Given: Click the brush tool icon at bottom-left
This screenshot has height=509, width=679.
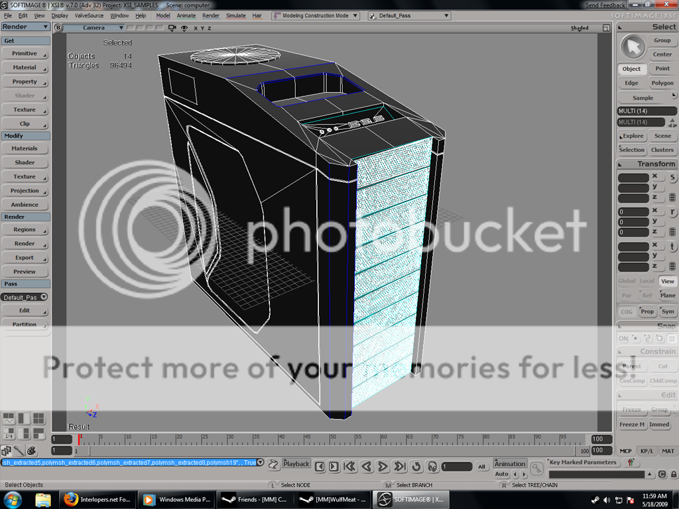Looking at the screenshot, I should click(19, 451).
